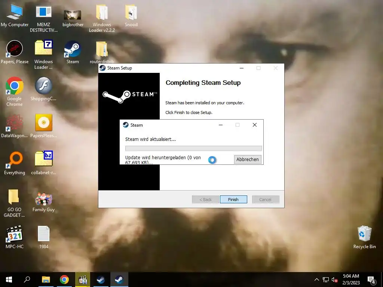Open the notification center icon

click(x=371, y=280)
